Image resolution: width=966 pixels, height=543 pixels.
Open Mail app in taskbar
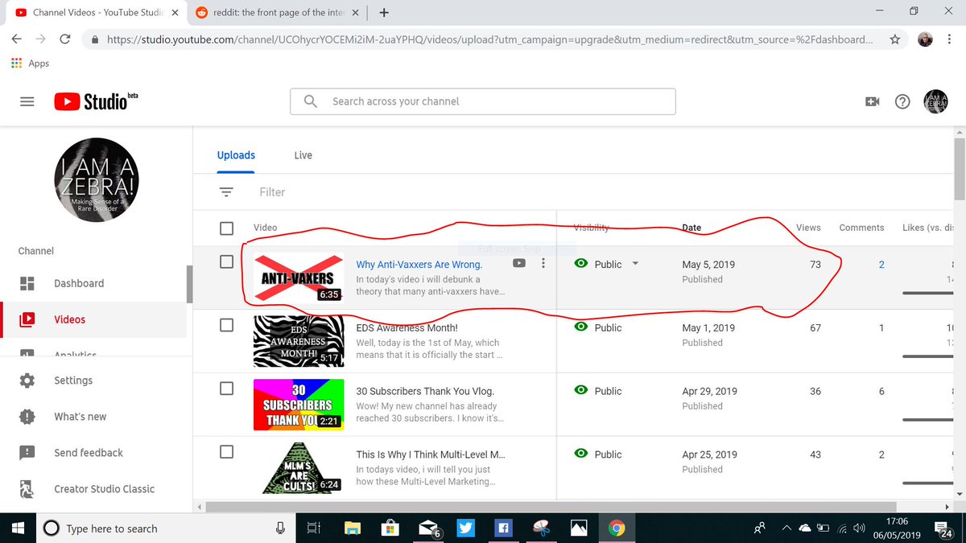tap(428, 529)
